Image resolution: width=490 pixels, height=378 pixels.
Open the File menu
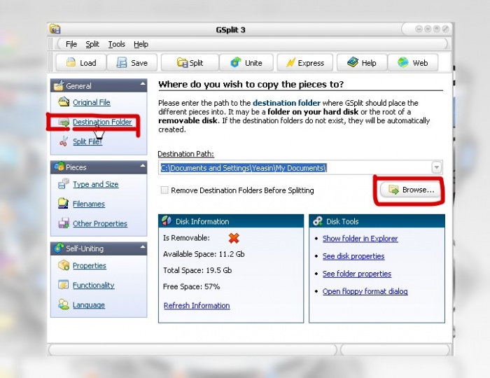71,44
